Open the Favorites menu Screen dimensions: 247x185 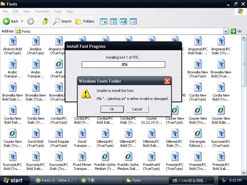(42, 11)
